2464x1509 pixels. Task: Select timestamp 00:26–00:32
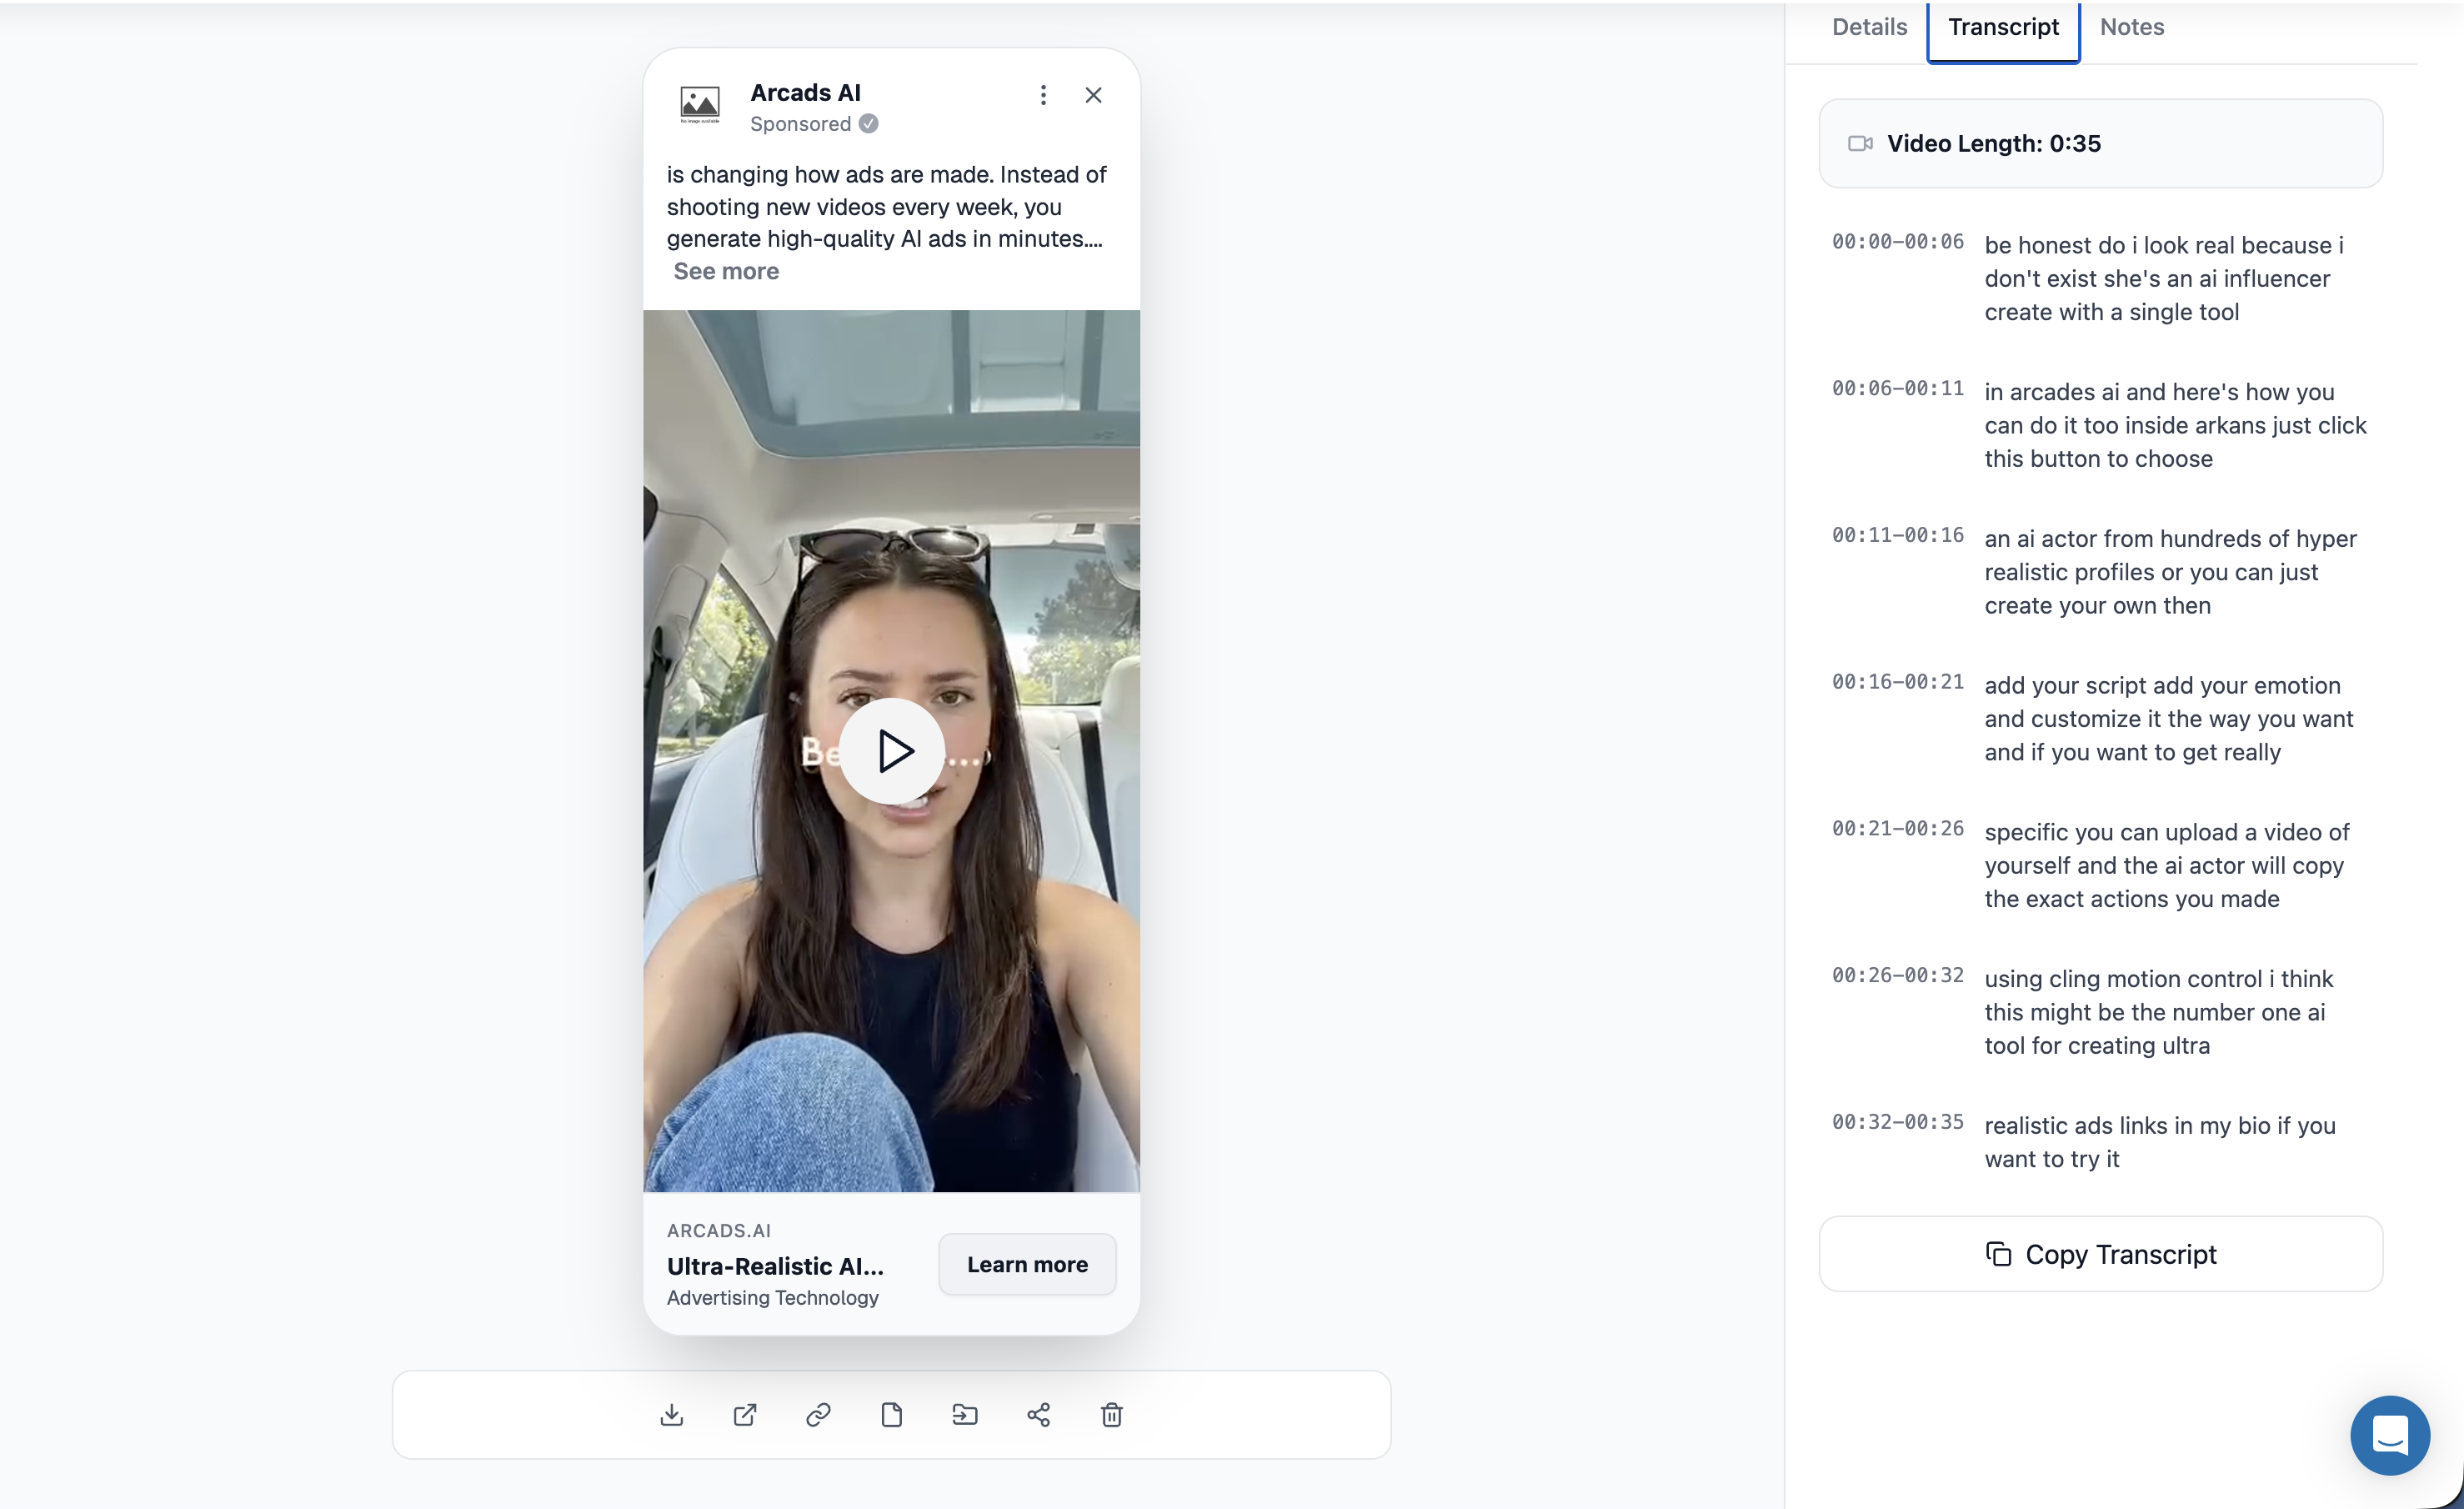[x=1897, y=975]
